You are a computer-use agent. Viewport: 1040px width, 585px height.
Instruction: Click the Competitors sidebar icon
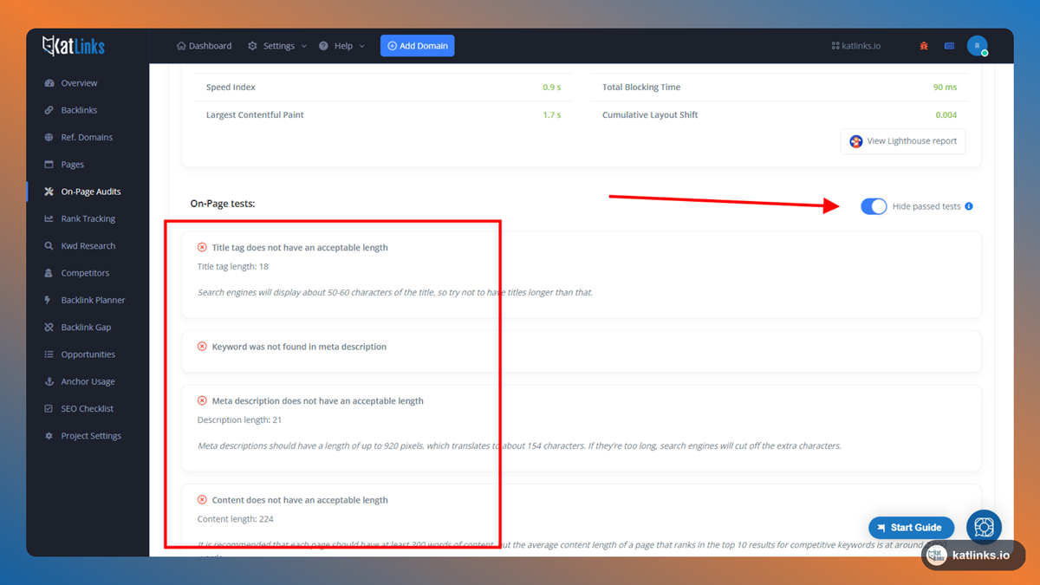coord(49,273)
